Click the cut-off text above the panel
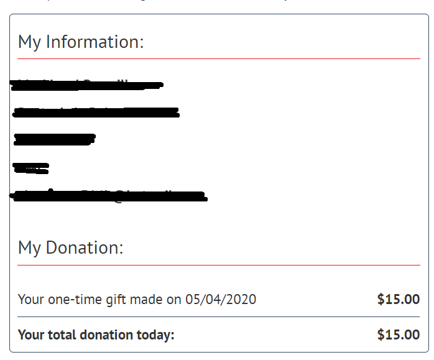 click(x=166, y=1)
